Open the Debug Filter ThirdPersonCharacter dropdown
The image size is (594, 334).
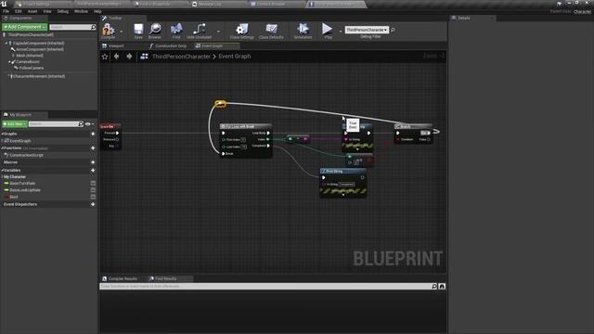(x=367, y=30)
